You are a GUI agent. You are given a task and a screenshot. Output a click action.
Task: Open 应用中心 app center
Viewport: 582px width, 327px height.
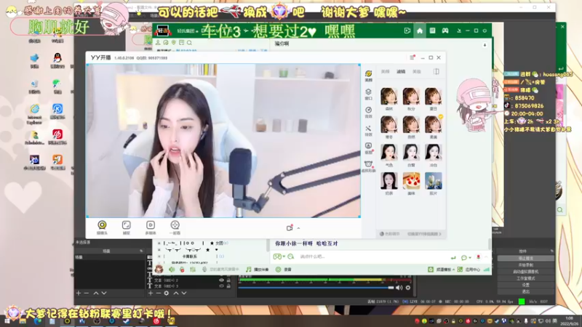tap(469, 270)
